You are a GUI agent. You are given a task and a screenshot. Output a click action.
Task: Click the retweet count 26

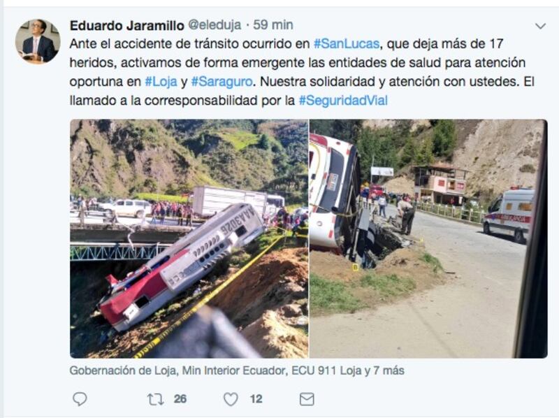point(180,398)
